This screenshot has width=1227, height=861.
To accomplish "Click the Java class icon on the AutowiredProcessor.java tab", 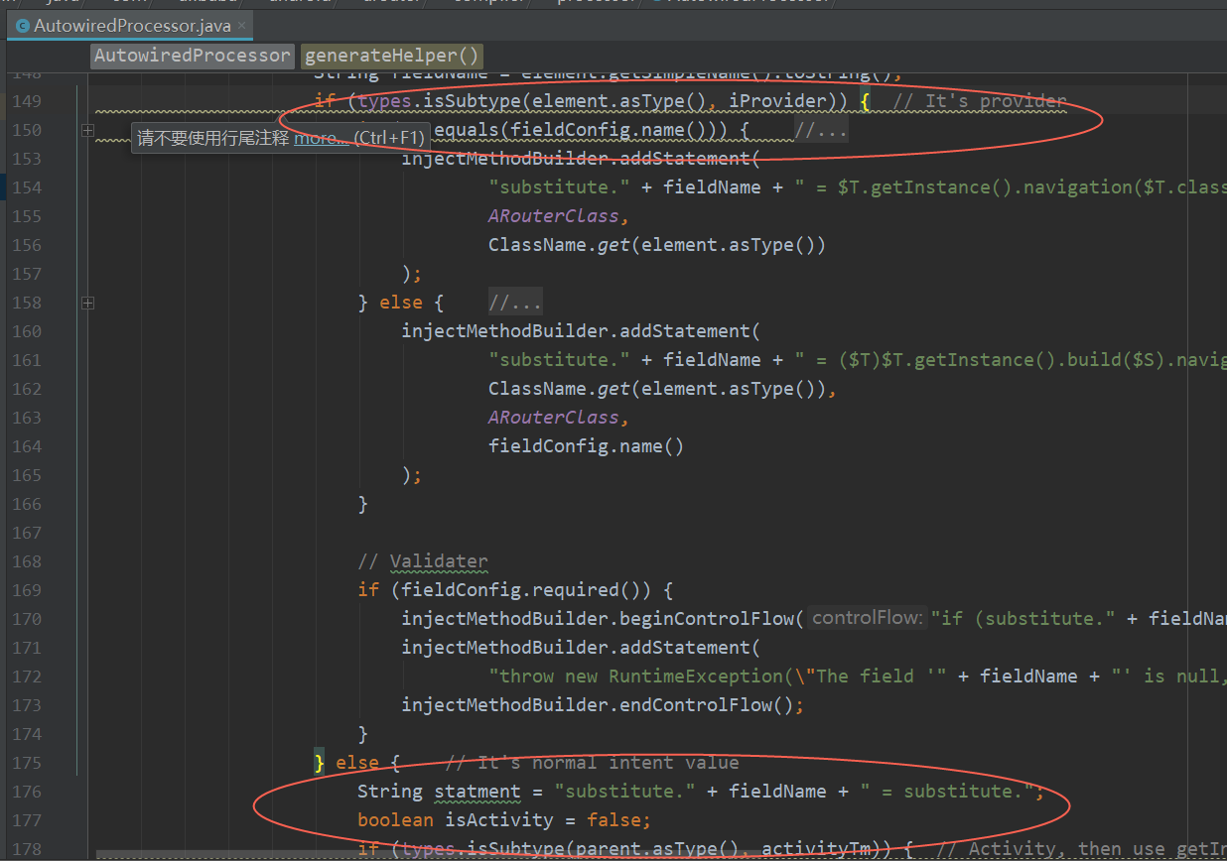I will point(23,26).
